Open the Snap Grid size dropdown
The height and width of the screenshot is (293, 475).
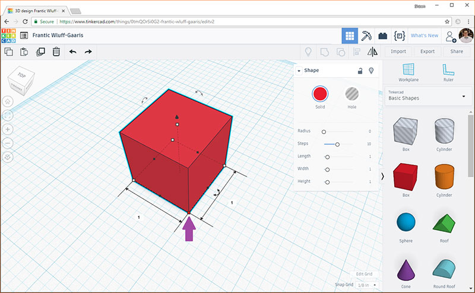click(368, 285)
